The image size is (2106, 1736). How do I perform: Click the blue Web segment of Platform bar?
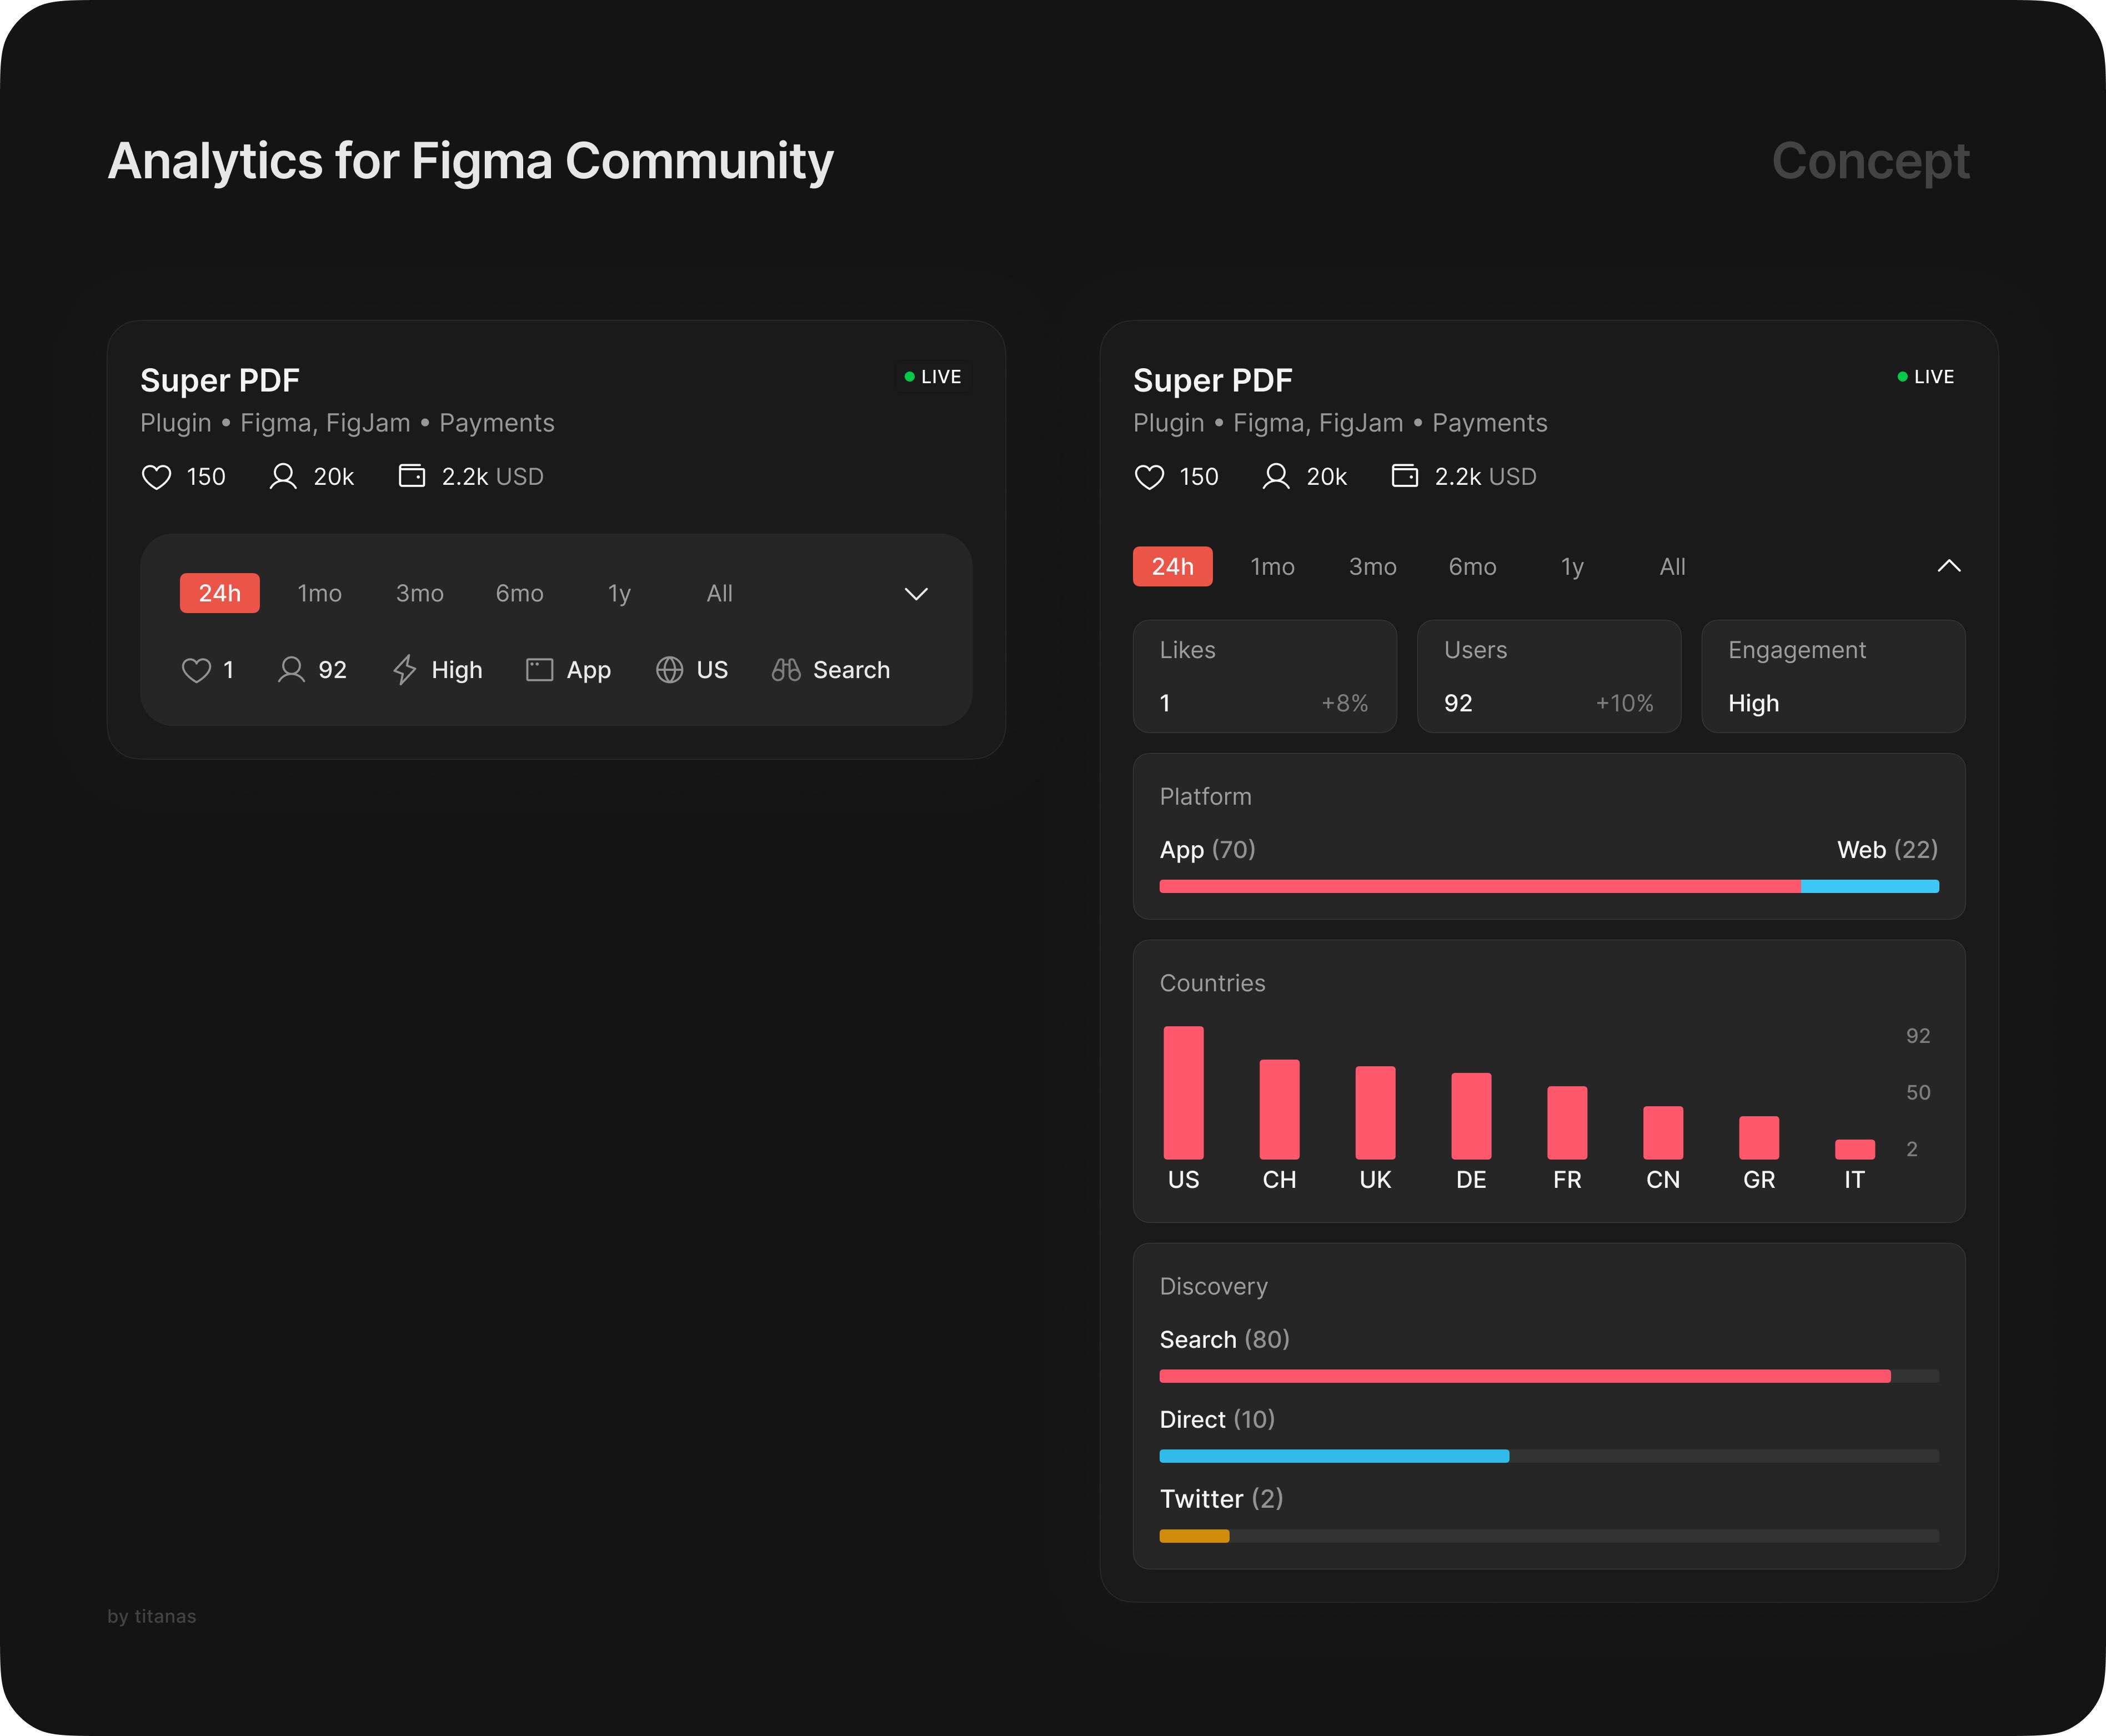coord(1870,886)
